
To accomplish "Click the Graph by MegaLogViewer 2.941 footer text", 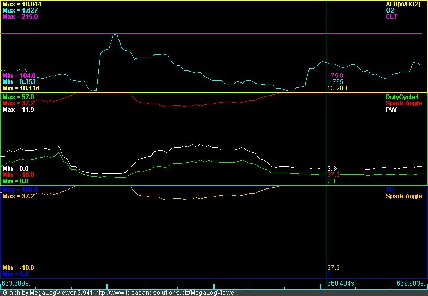I will click(x=47, y=293).
